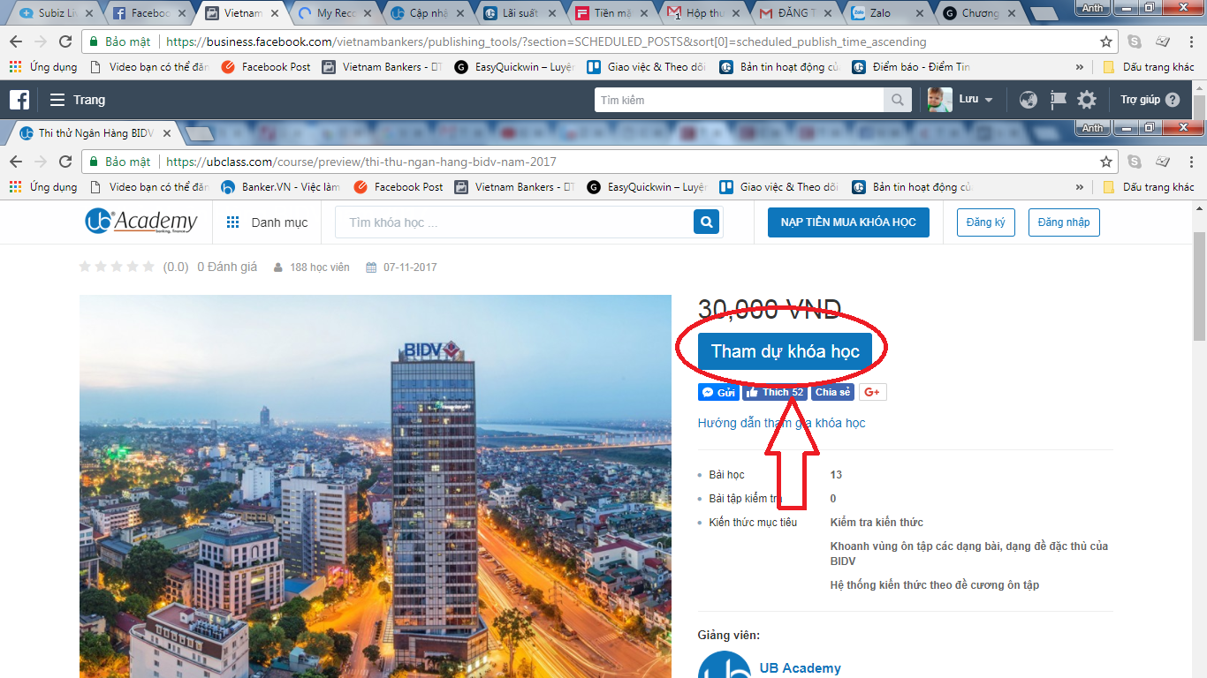Image resolution: width=1207 pixels, height=678 pixels.
Task: Click the star rating icons
Action: tap(117, 267)
